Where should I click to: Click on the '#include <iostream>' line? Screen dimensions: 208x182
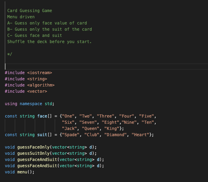(x=28, y=73)
